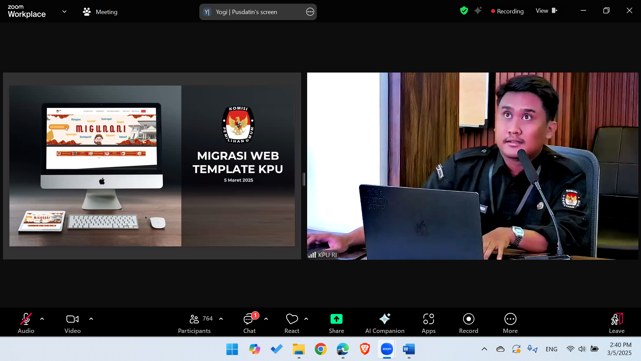The height and width of the screenshot is (361, 641).
Task: Open AI Companion sparkle icon
Action: click(x=385, y=319)
